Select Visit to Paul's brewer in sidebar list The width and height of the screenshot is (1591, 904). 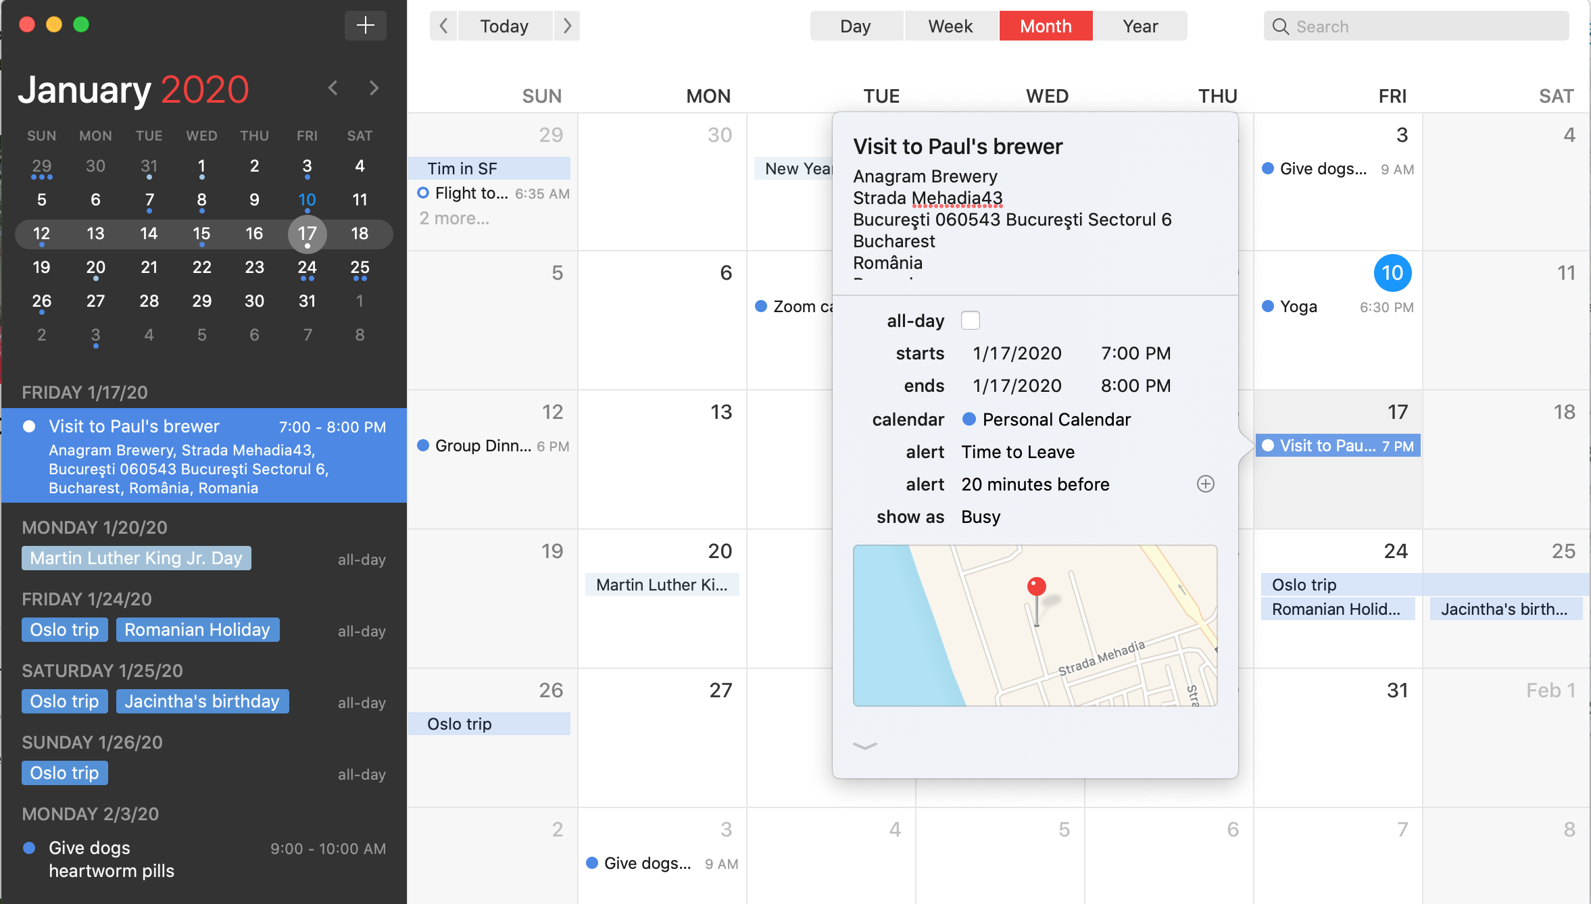[x=204, y=455]
